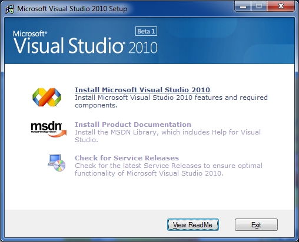
Task: Click the Visual Studio infinity logo icon
Action: (46, 98)
